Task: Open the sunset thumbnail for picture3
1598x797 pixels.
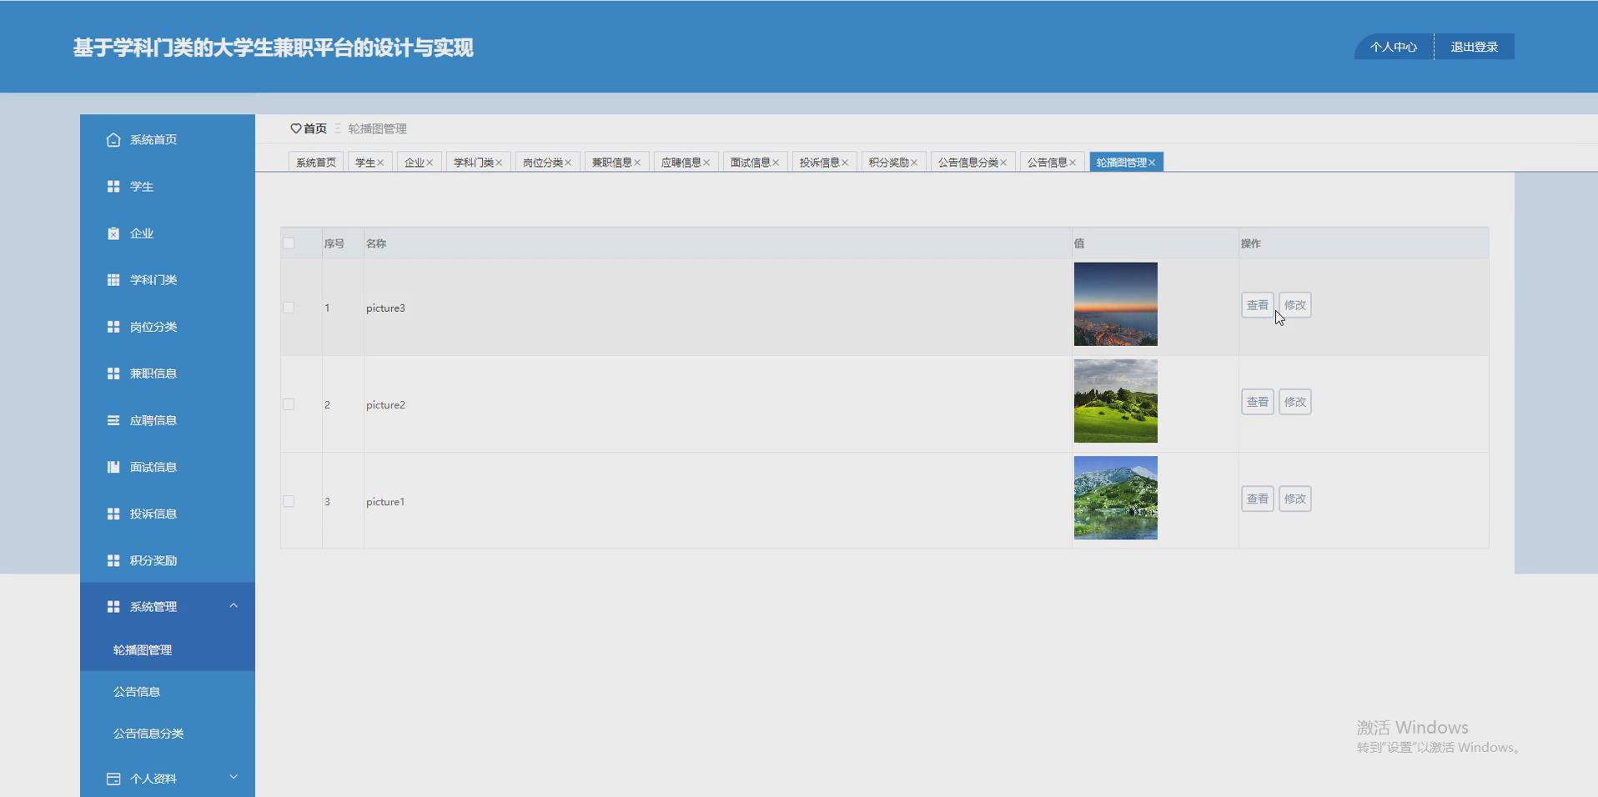Action: tap(1116, 304)
